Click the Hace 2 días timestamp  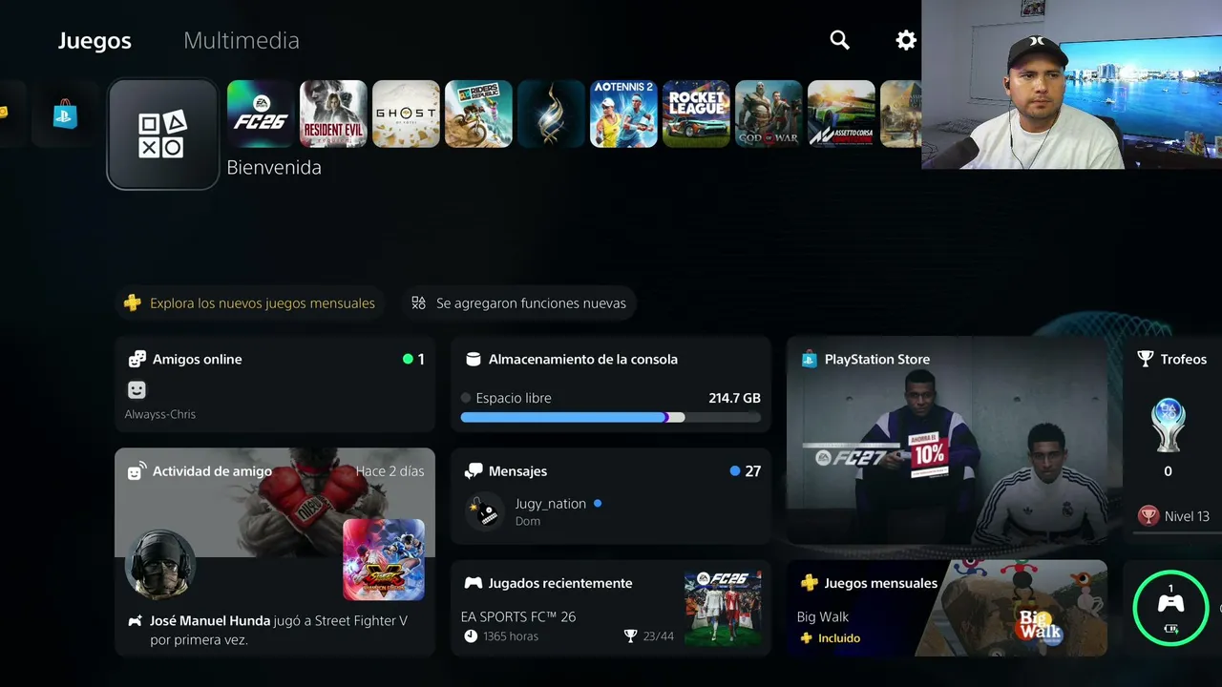(x=390, y=471)
